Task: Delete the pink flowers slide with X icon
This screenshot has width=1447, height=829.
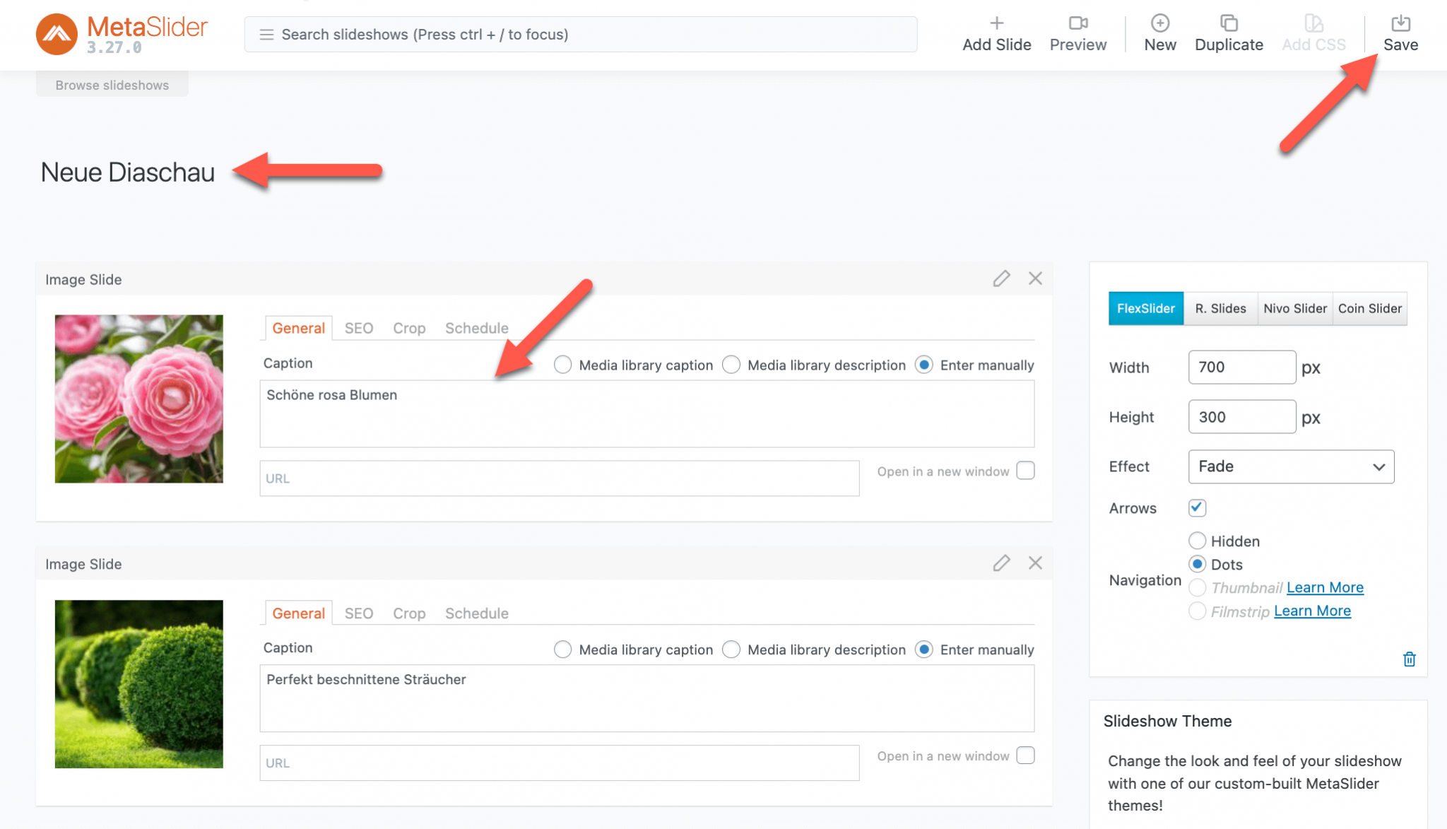Action: point(1035,278)
